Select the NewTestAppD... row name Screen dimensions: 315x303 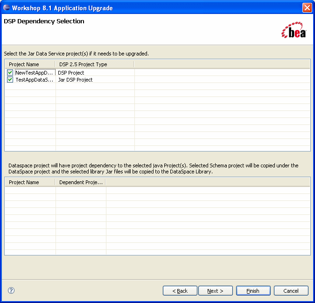[x=35, y=73]
